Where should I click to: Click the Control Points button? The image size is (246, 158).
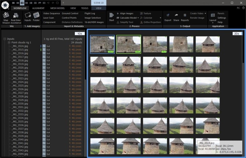click(x=69, y=18)
